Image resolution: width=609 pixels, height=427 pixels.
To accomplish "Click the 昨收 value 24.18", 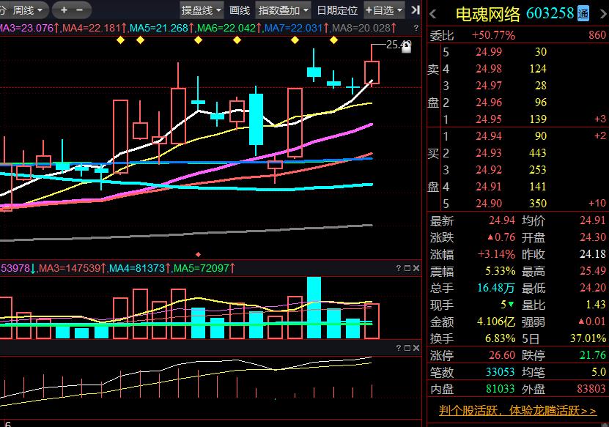I will tap(592, 254).
